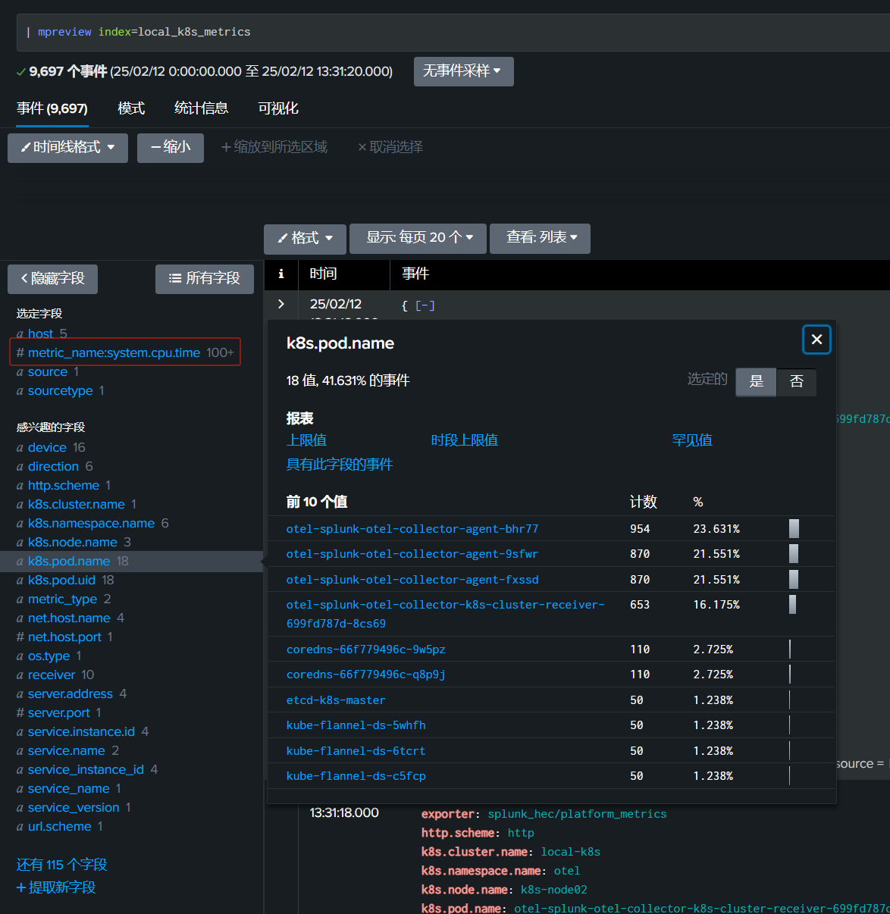Select value otel-splunk-otel-collector-agent-9sfwr

pyautogui.click(x=412, y=554)
